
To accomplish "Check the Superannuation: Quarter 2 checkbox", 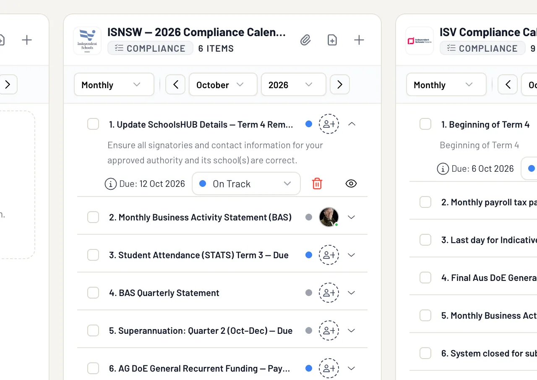I will (93, 331).
